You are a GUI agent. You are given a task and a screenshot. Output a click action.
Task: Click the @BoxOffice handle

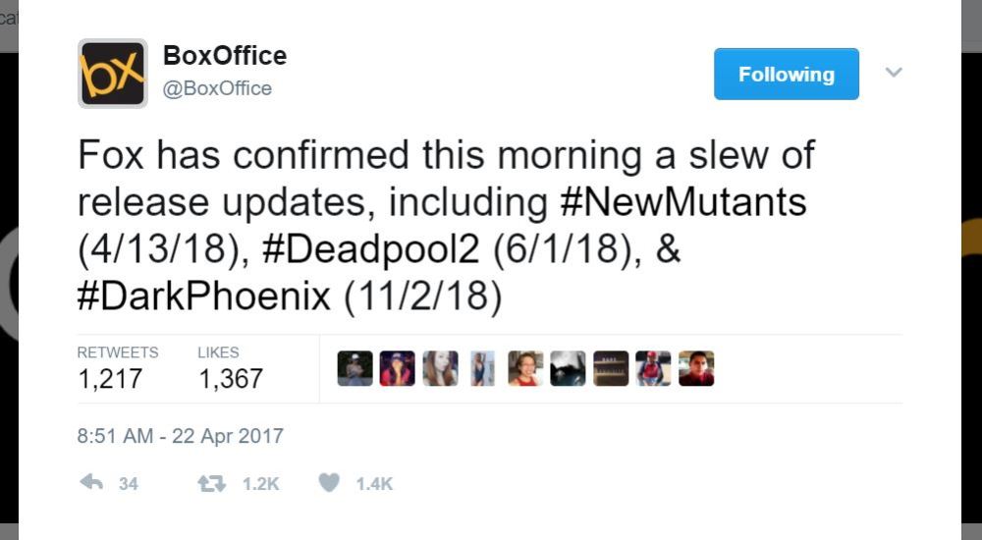coord(217,88)
